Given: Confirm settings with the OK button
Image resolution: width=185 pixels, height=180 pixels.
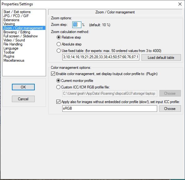Looking at the screenshot, I should click(x=23, y=87).
